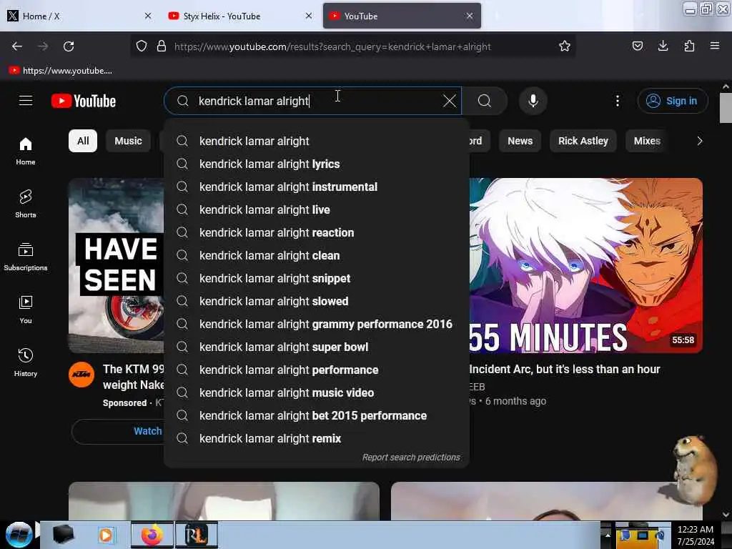Screen dimensions: 732x549
Task: Open the KTM HAVE SEEN ad thumbnail
Action: click(117, 265)
